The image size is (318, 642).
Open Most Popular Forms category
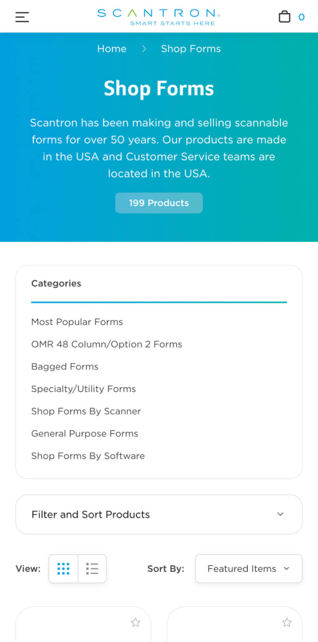[77, 322]
